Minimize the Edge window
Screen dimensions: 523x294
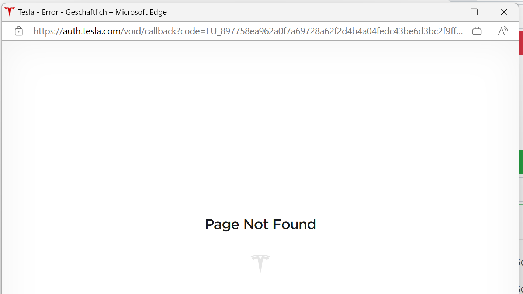[x=444, y=12]
